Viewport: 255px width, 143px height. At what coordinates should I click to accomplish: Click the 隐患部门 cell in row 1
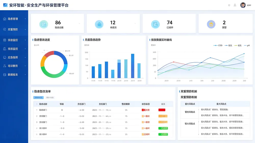(43, 110)
